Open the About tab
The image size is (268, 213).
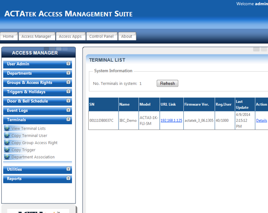pyautogui.click(x=127, y=36)
